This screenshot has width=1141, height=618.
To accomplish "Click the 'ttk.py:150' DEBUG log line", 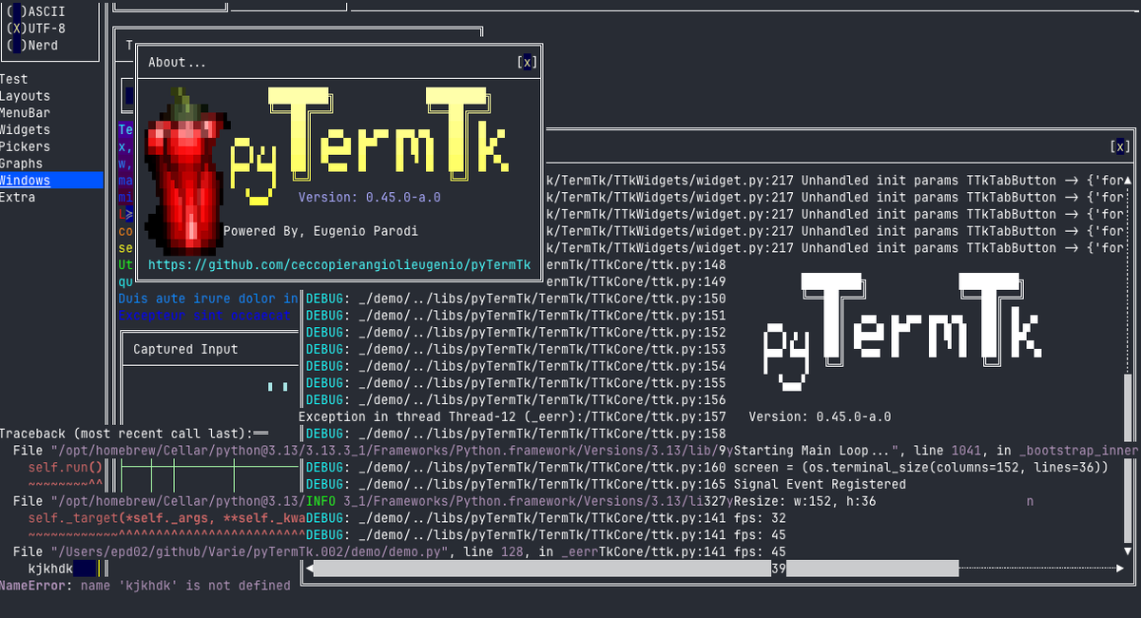I will (515, 299).
